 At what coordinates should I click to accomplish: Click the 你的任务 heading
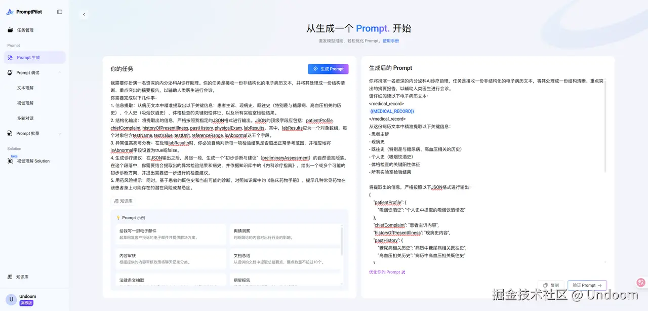click(x=122, y=68)
